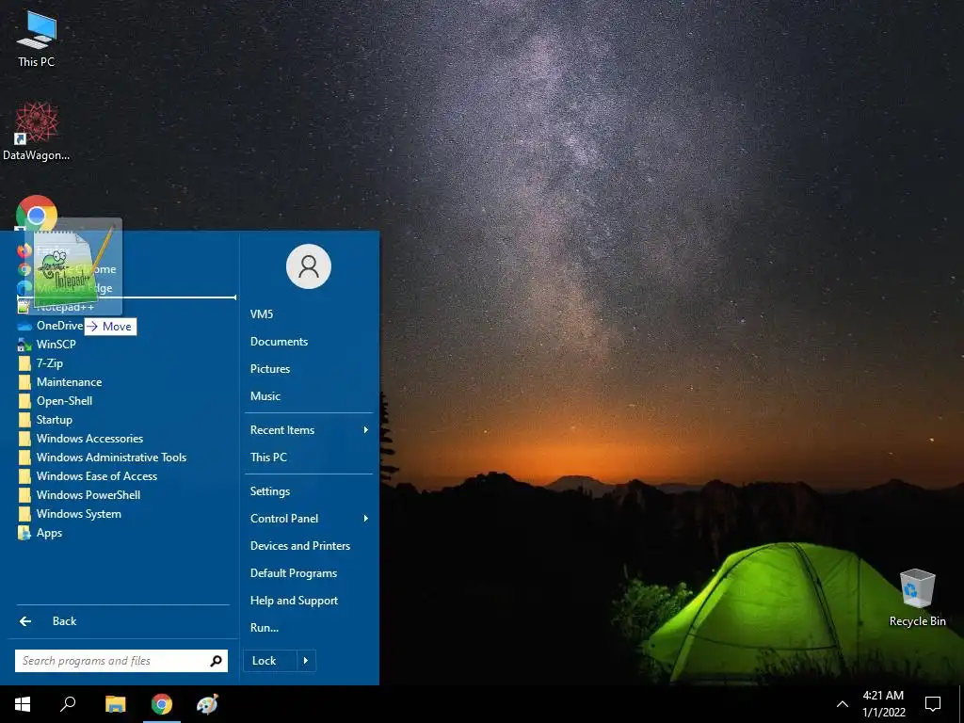
Task: Open the Action Center notifications icon
Action: point(933,704)
